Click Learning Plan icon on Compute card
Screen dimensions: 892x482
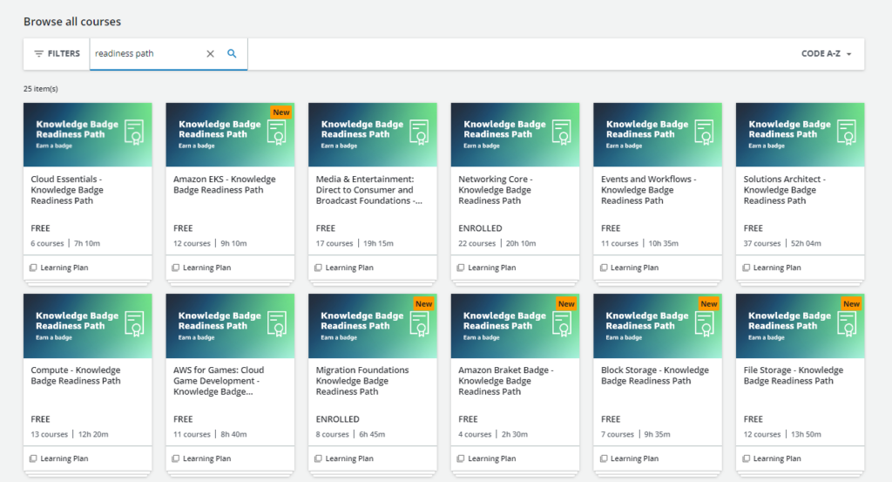(33, 458)
